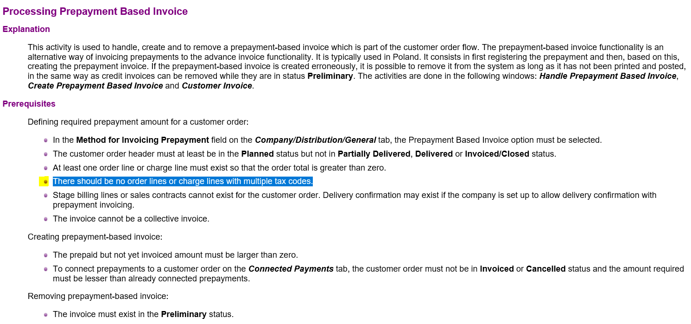Click the italic 'Customer Invoice' window name
The width and height of the screenshot is (691, 324).
coord(217,86)
